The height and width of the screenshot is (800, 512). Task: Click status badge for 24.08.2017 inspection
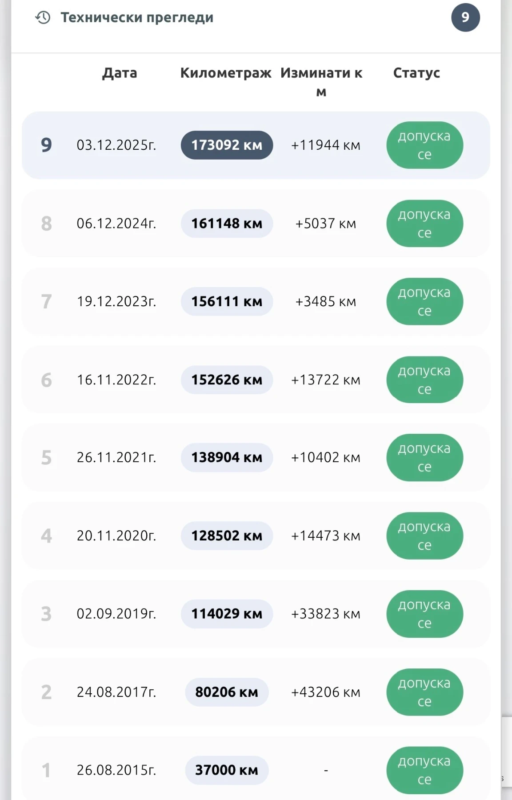424,692
